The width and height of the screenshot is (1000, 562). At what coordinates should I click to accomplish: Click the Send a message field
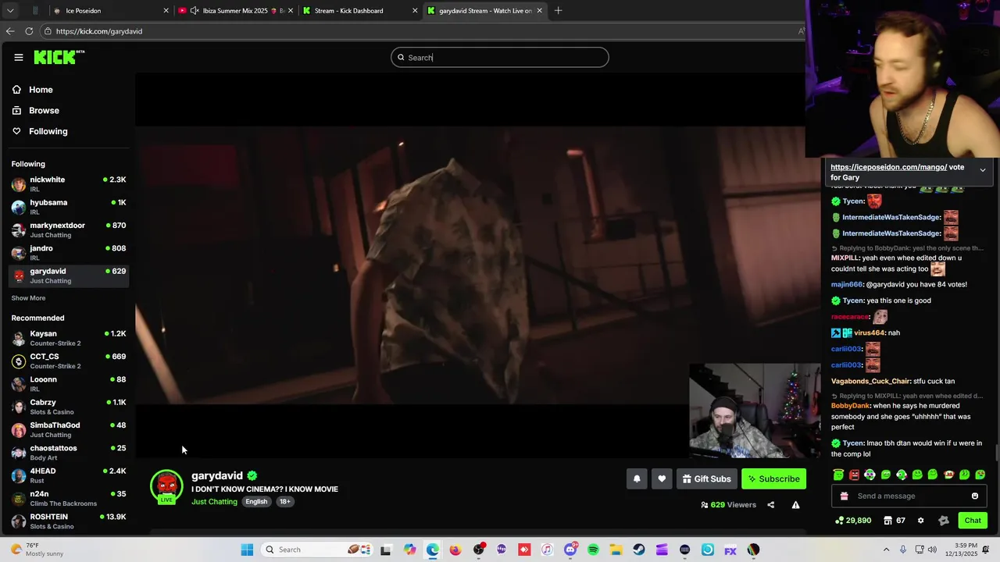(911, 496)
